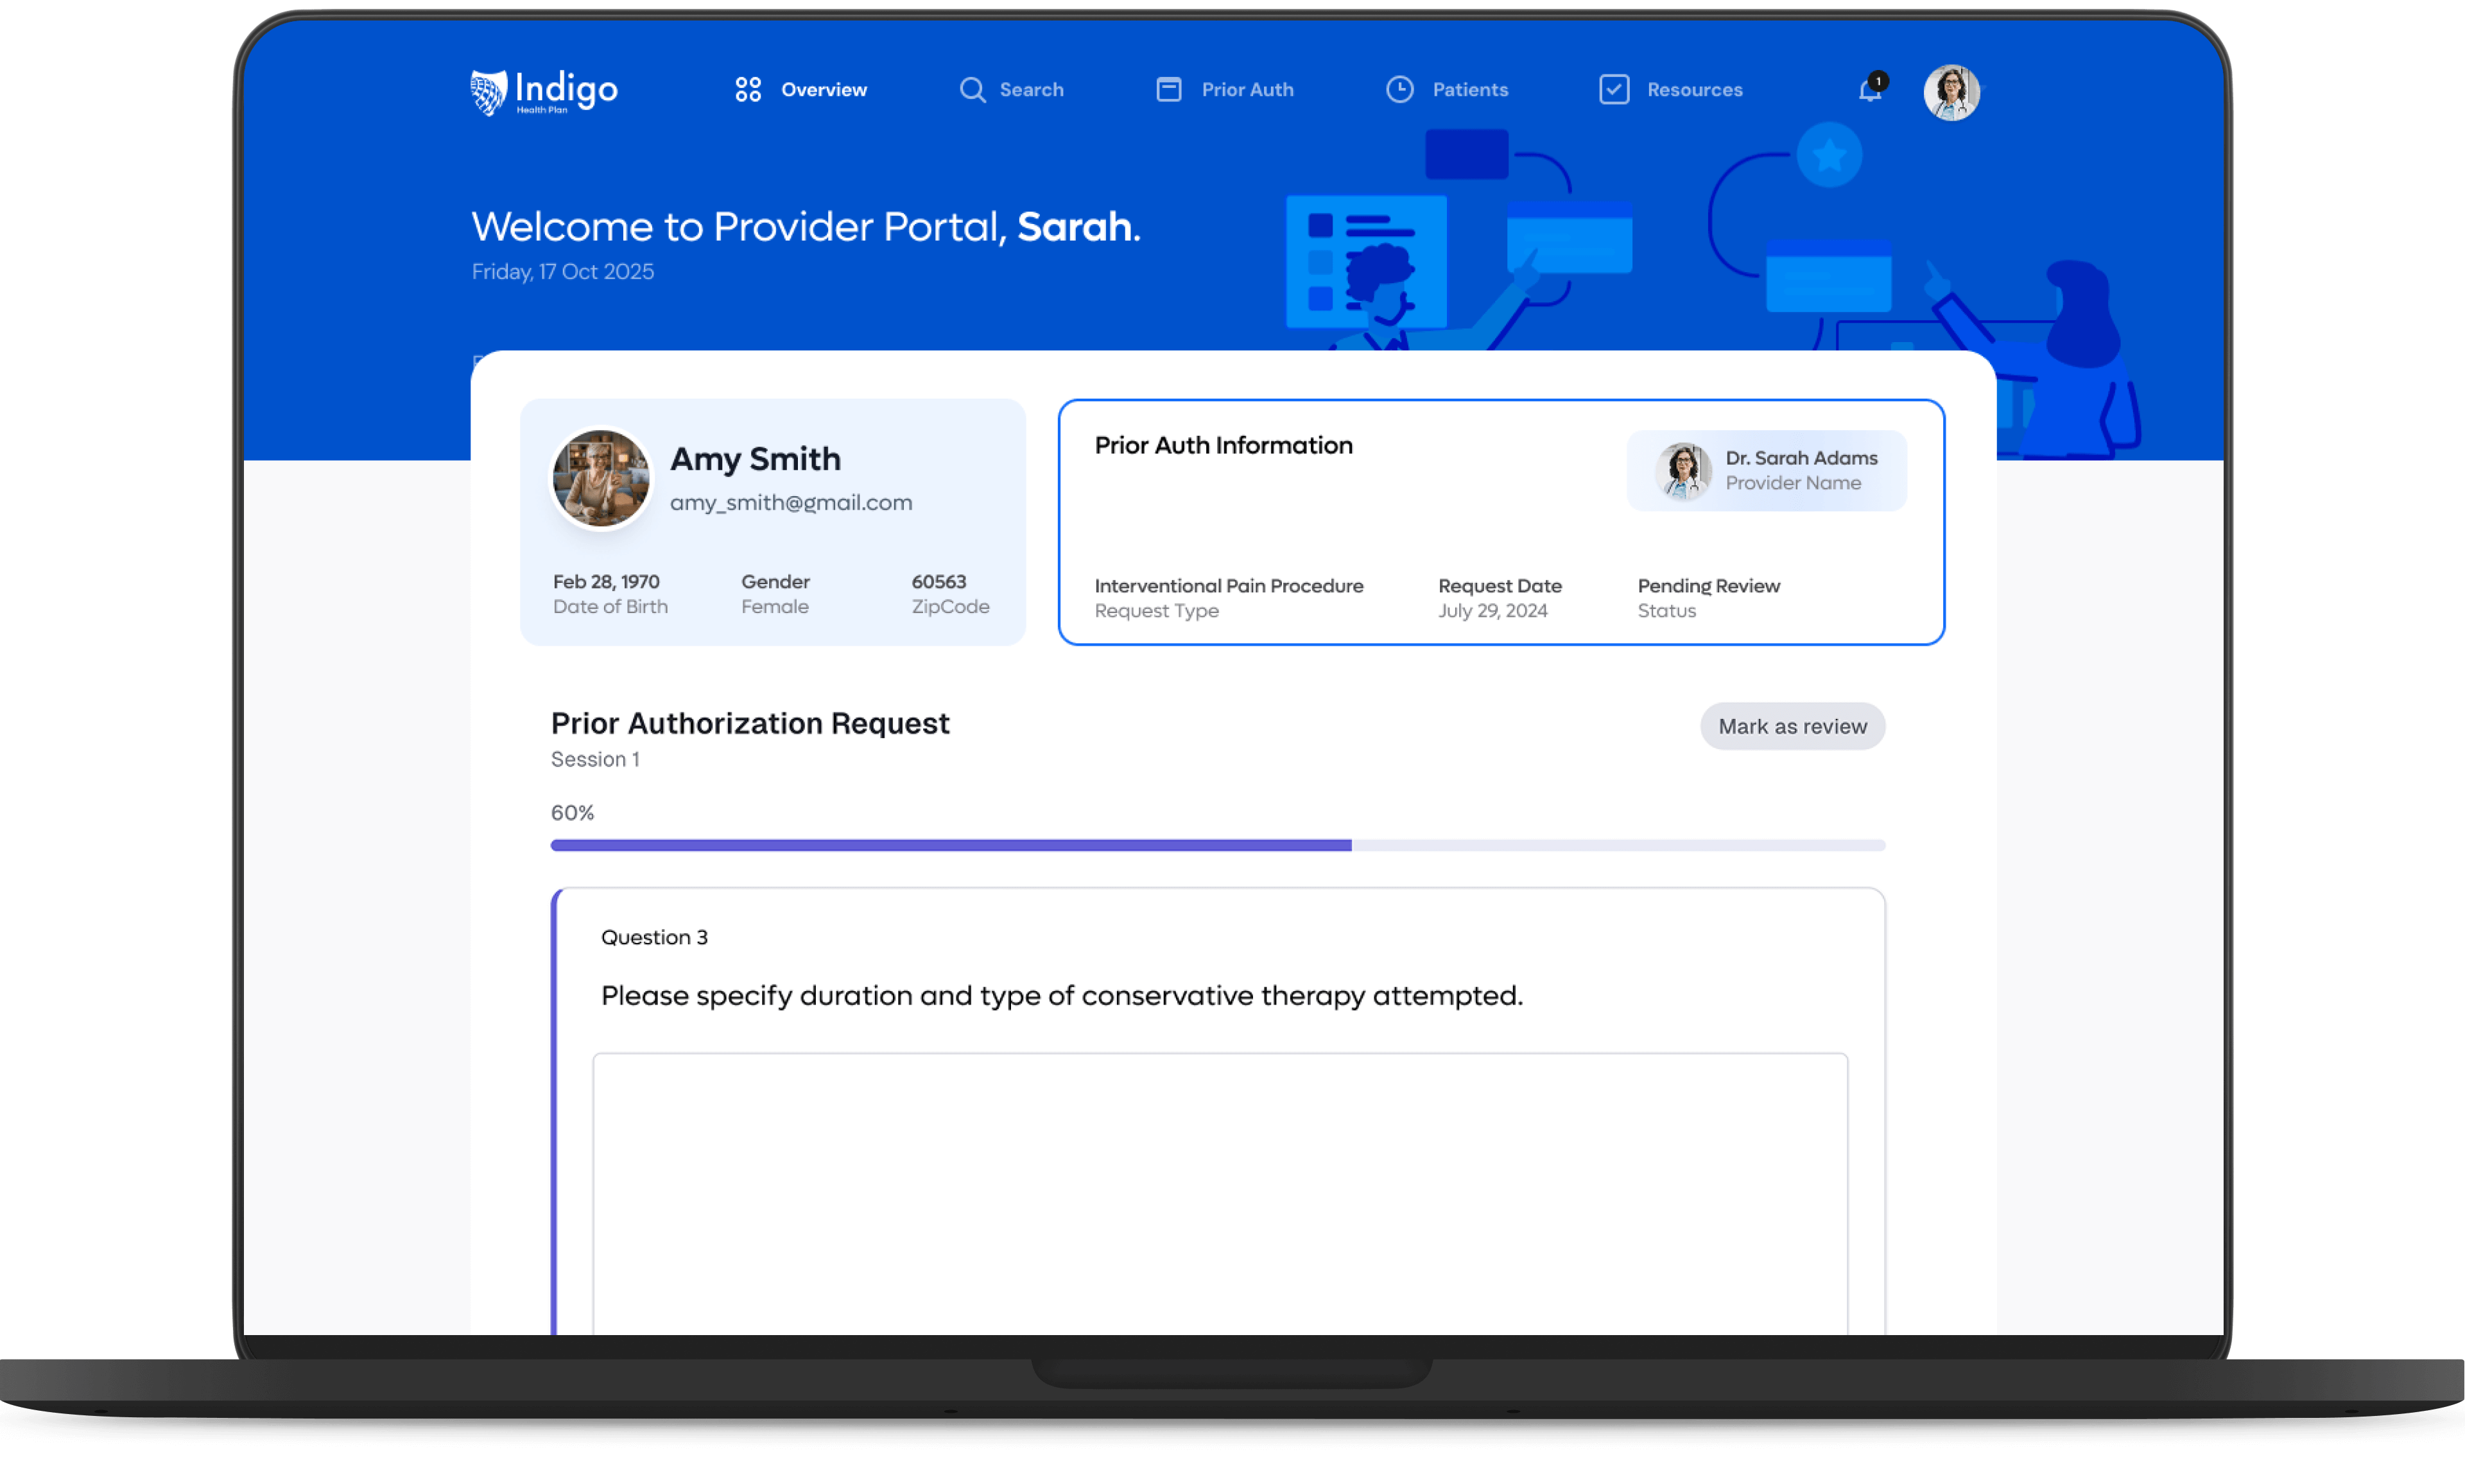
Task: Click the Prior Auth calendar icon
Action: 1168,90
